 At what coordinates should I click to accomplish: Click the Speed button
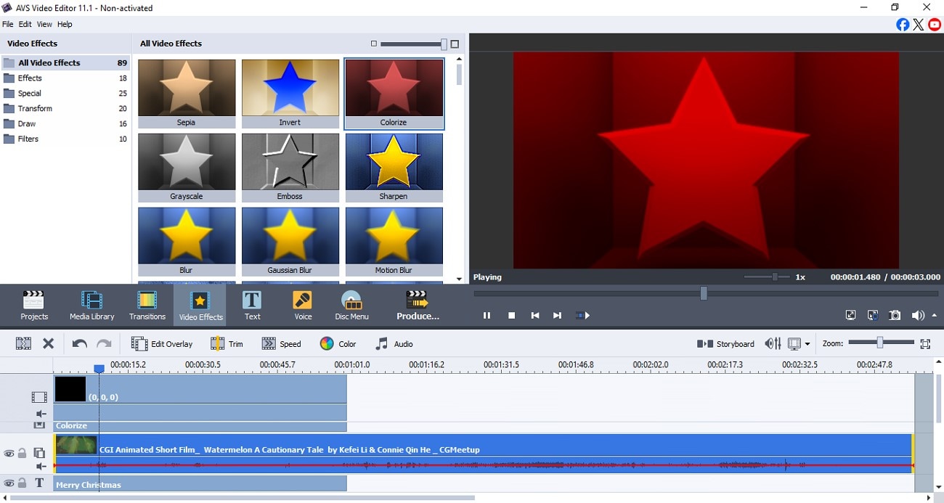tap(281, 344)
